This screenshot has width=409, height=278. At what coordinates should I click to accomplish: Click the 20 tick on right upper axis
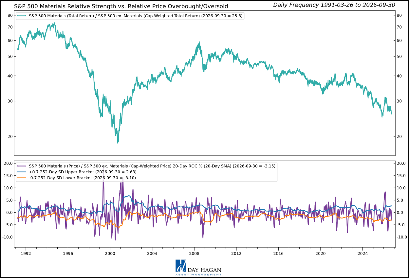point(399,136)
